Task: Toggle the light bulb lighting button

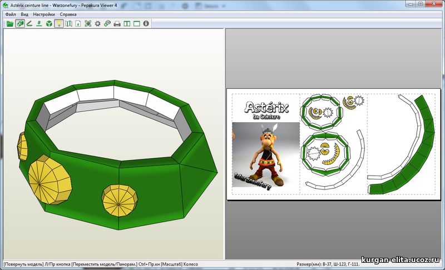Action: coord(59,24)
